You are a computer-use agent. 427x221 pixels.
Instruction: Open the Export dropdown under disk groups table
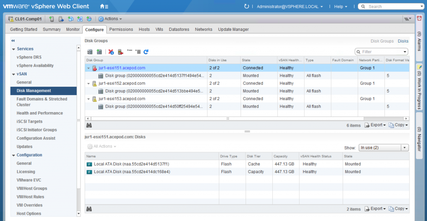tap(375, 125)
